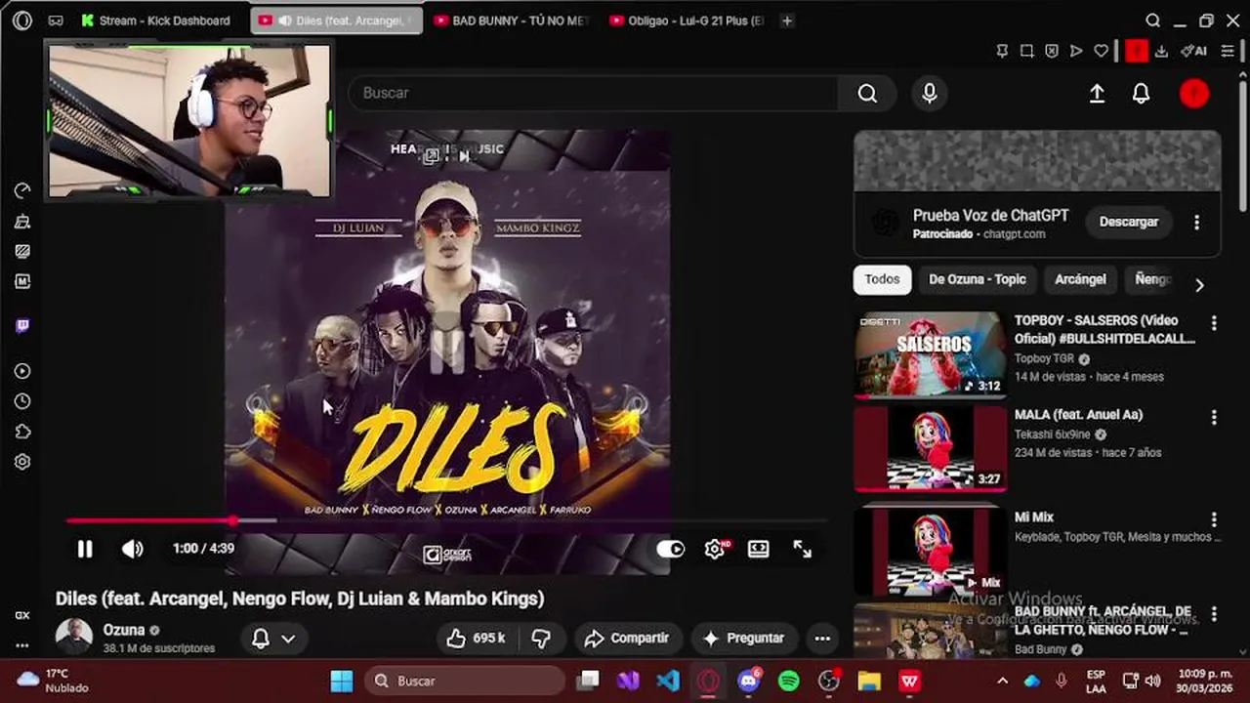Open Settings gear in Opera sidebar
This screenshot has height=703, width=1250.
[22, 462]
